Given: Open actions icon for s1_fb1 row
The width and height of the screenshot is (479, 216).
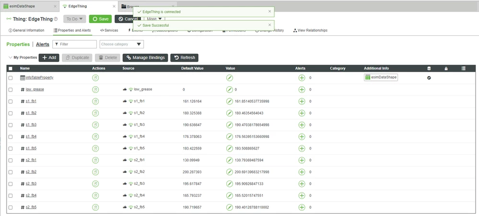Looking at the screenshot, I should pyautogui.click(x=95, y=101).
